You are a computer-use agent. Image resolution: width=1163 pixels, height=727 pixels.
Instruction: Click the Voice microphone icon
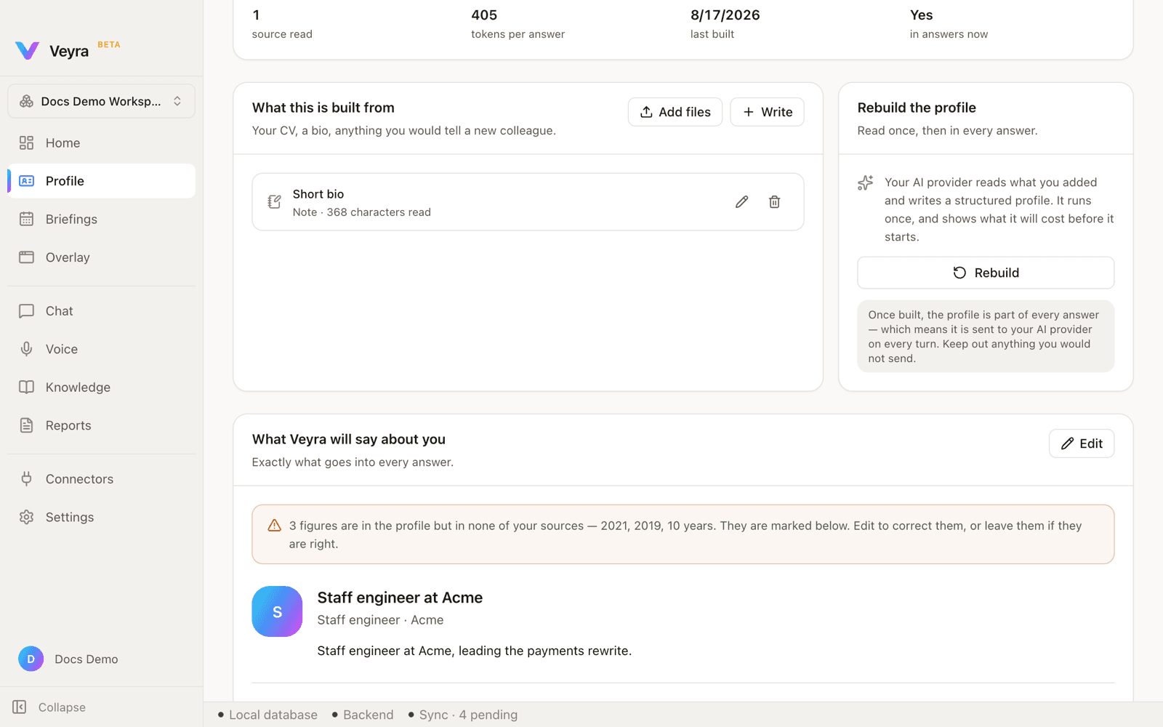27,349
